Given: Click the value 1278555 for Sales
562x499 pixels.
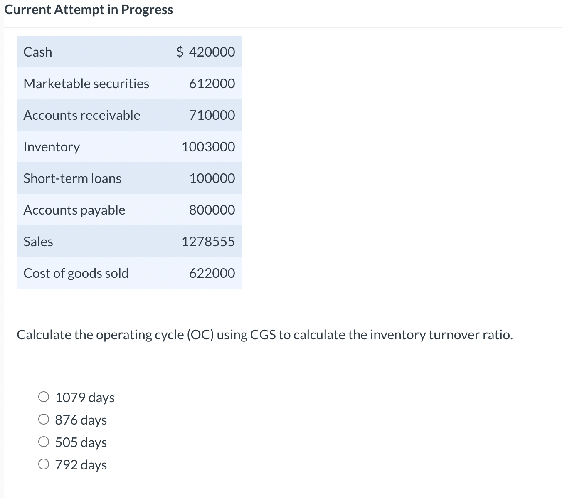Looking at the screenshot, I should point(208,241).
